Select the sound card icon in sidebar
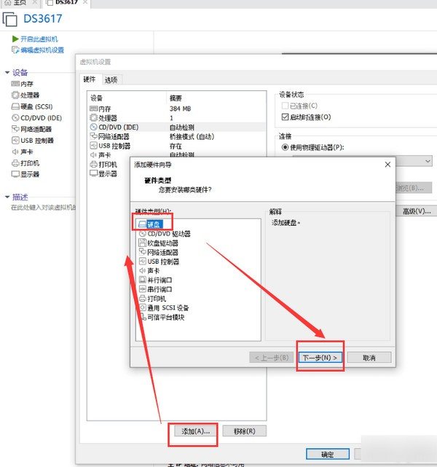 pyautogui.click(x=15, y=152)
